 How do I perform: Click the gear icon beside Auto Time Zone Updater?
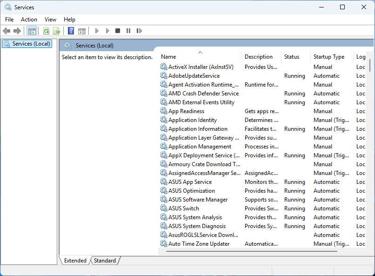point(164,244)
